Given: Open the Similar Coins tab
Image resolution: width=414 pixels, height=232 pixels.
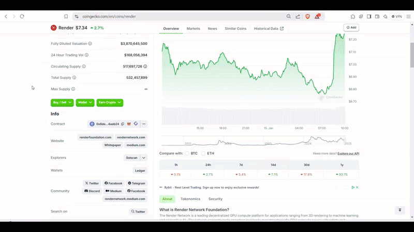Looking at the screenshot, I should [235, 28].
